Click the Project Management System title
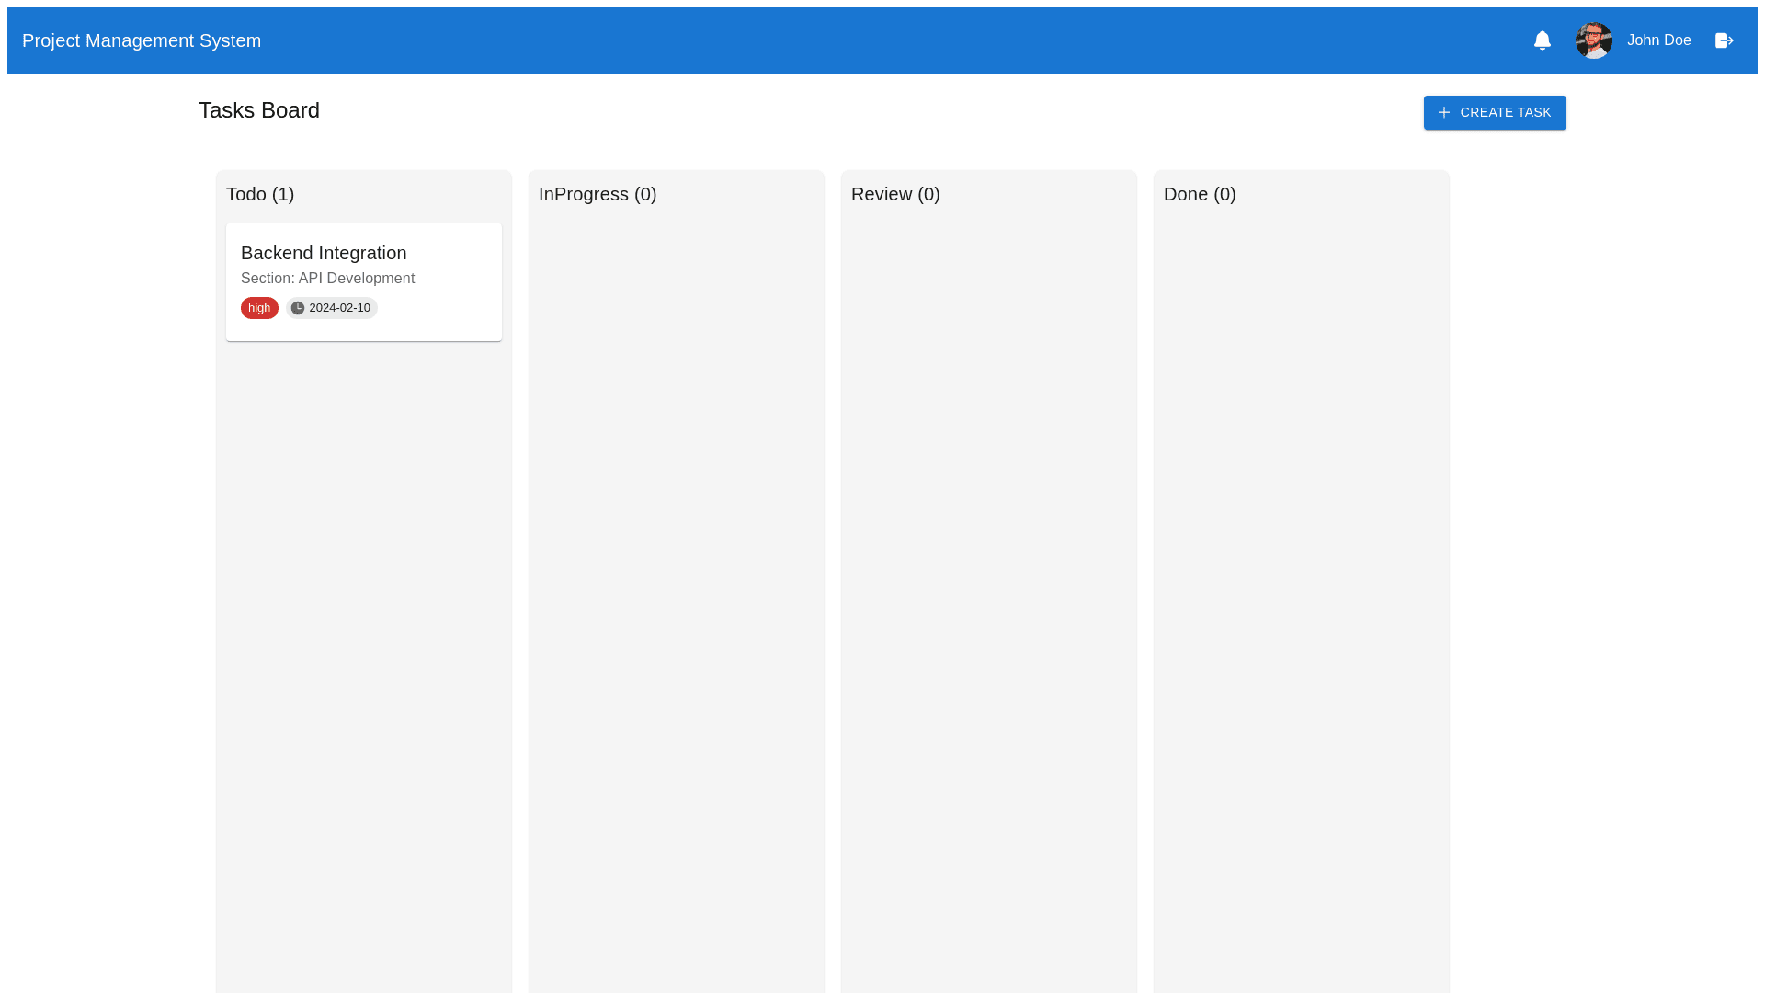Viewport: 1765px width, 993px height. [142, 40]
